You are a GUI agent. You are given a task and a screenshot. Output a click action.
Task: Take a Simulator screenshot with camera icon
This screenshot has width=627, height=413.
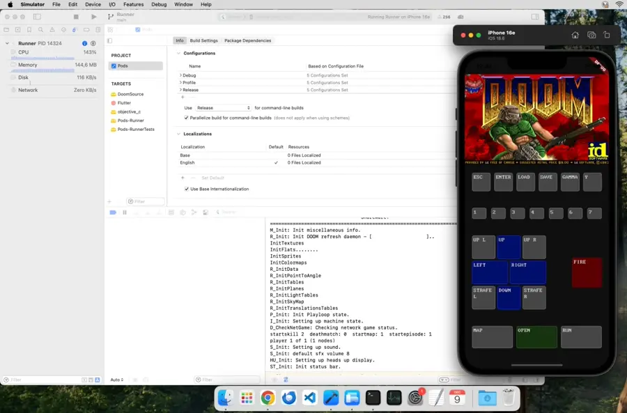pos(591,35)
